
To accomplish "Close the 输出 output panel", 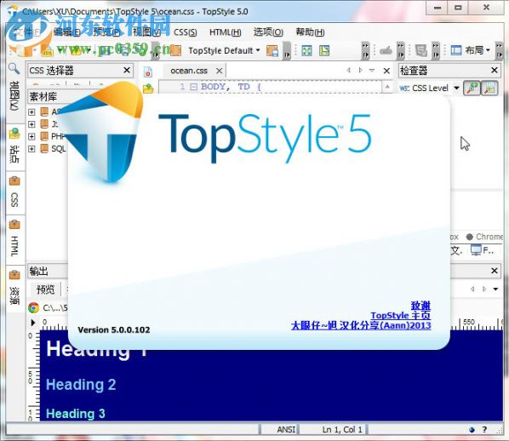I will 495,271.
